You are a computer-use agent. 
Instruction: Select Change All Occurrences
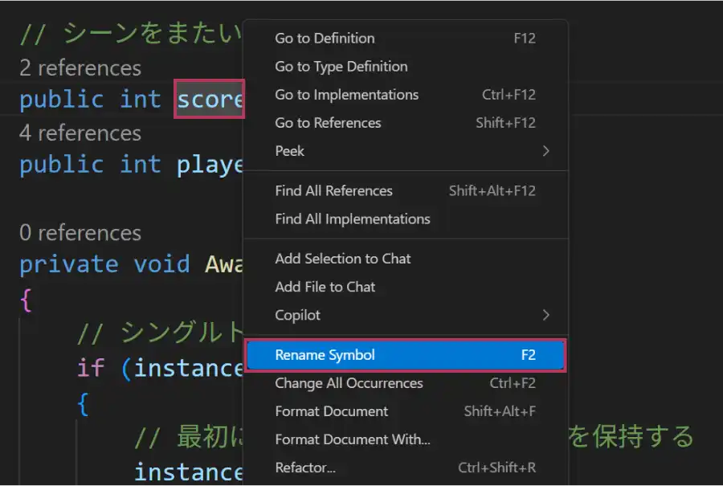[349, 383]
